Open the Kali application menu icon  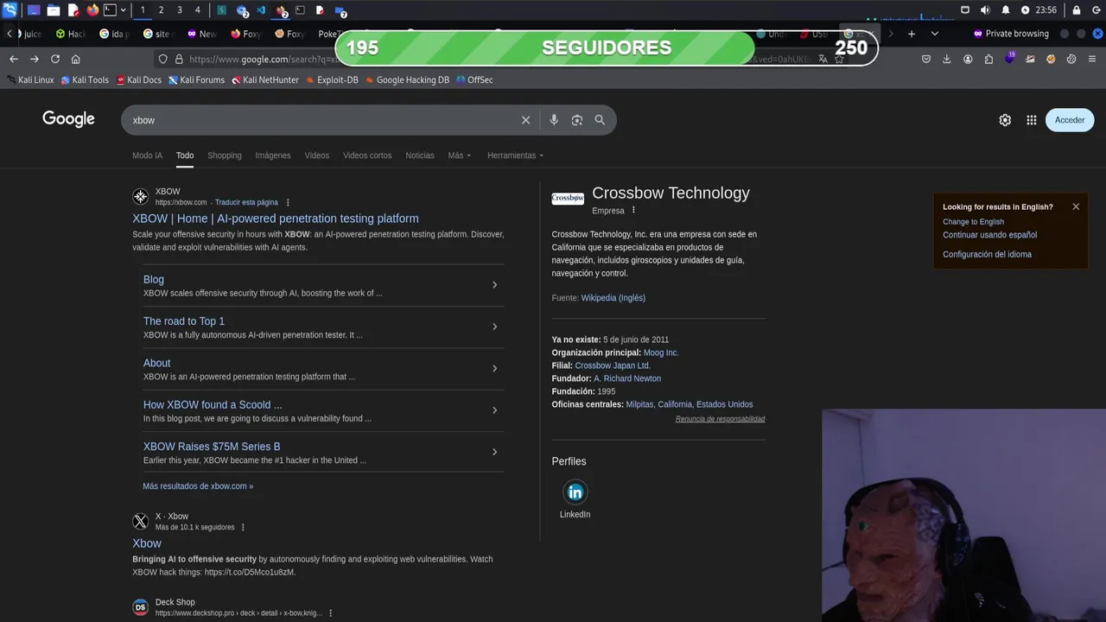pyautogui.click(x=10, y=10)
